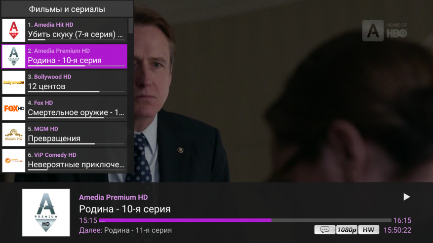433x243 pixels.
Task: Click the Fox HD channel logo
Action: point(13,108)
